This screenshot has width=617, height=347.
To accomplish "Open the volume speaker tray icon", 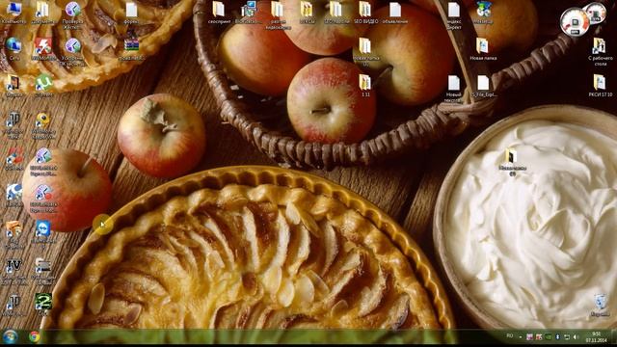I will [577, 337].
